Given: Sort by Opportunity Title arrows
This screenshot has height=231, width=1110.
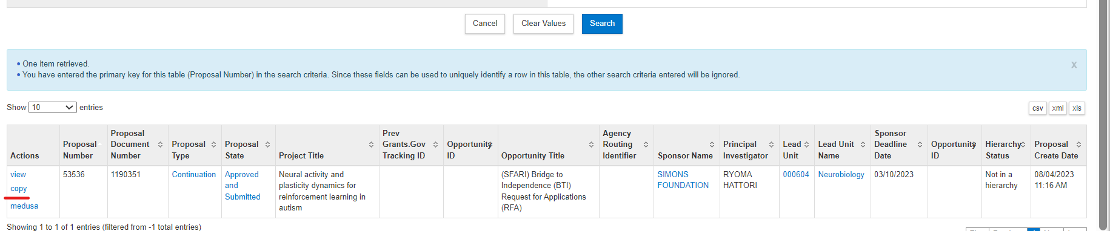Looking at the screenshot, I should tap(591, 145).
